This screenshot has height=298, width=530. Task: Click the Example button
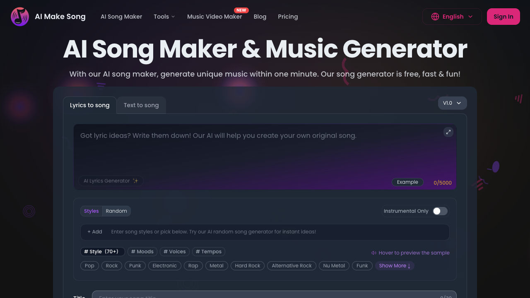407,182
